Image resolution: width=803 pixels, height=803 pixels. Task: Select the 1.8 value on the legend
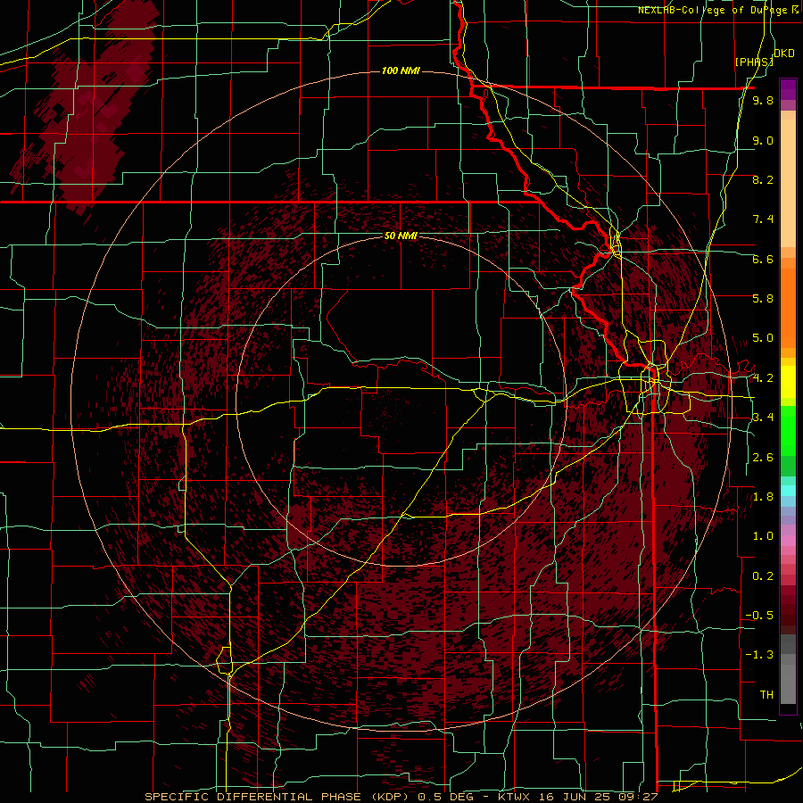pos(763,497)
